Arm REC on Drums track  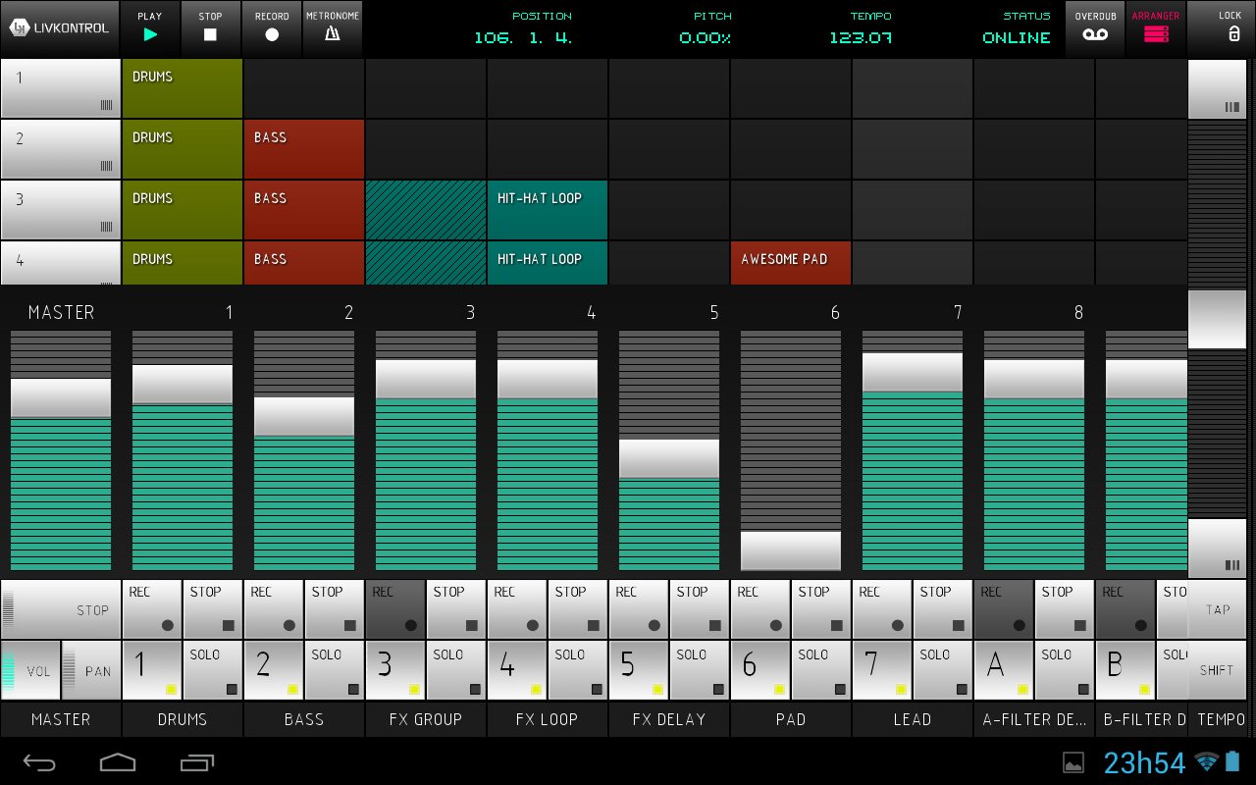pyautogui.click(x=152, y=608)
